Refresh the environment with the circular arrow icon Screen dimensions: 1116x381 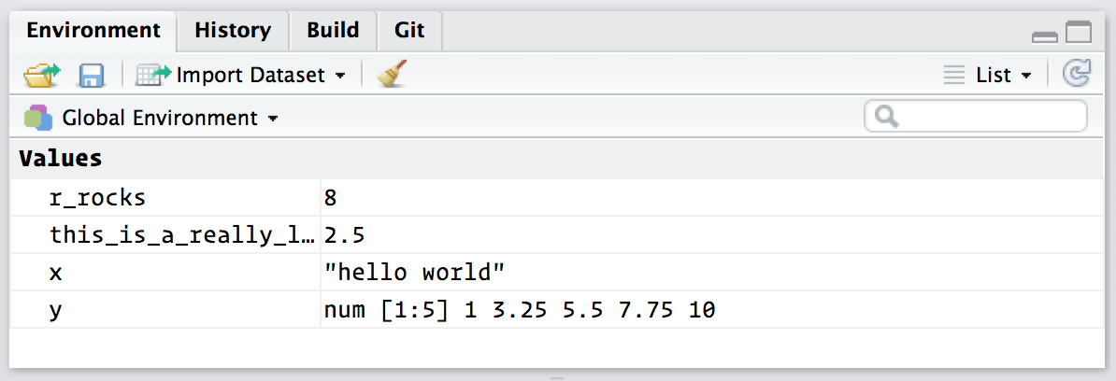point(1078,74)
